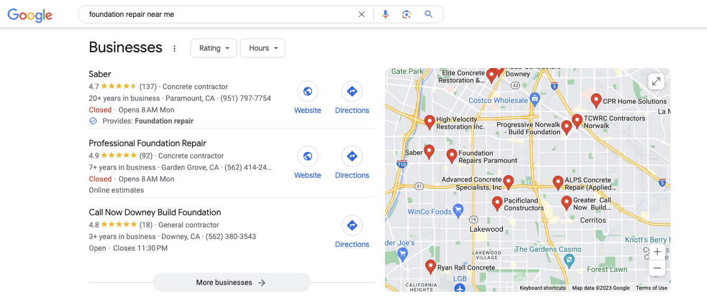Image resolution: width=707 pixels, height=305 pixels.
Task: Click Directions icon for Professional Foundation Repair
Action: [352, 156]
